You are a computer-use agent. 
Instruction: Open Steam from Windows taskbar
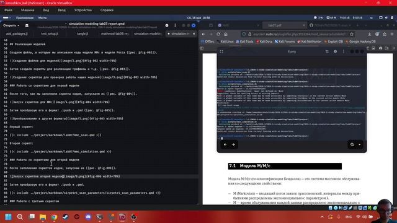[x=65, y=217]
